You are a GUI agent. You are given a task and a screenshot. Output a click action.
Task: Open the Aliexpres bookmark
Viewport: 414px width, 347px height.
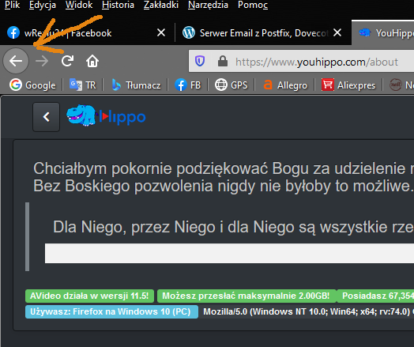(x=348, y=85)
